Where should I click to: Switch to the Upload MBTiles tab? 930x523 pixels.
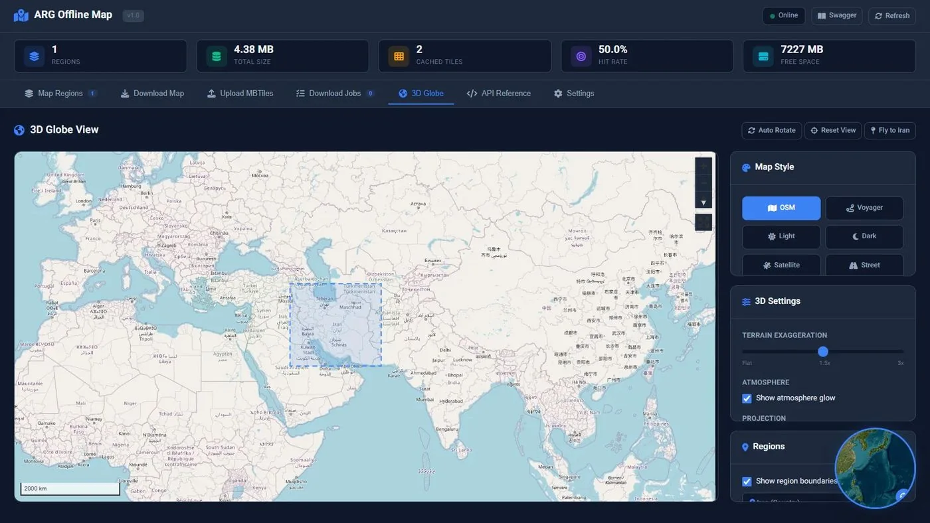click(240, 94)
